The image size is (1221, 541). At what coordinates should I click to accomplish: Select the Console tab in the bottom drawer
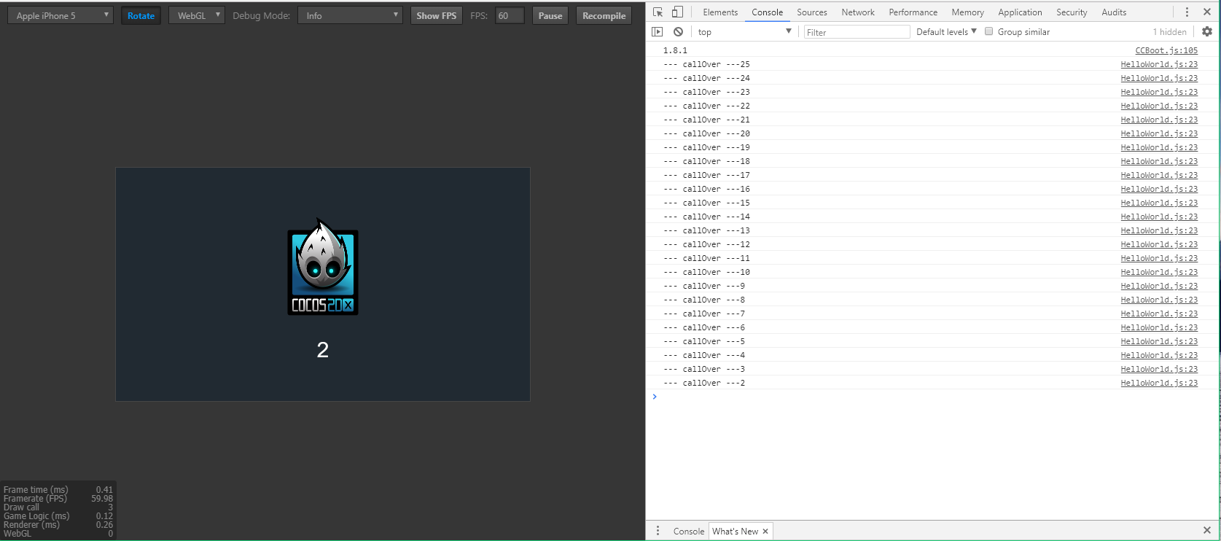[689, 532]
